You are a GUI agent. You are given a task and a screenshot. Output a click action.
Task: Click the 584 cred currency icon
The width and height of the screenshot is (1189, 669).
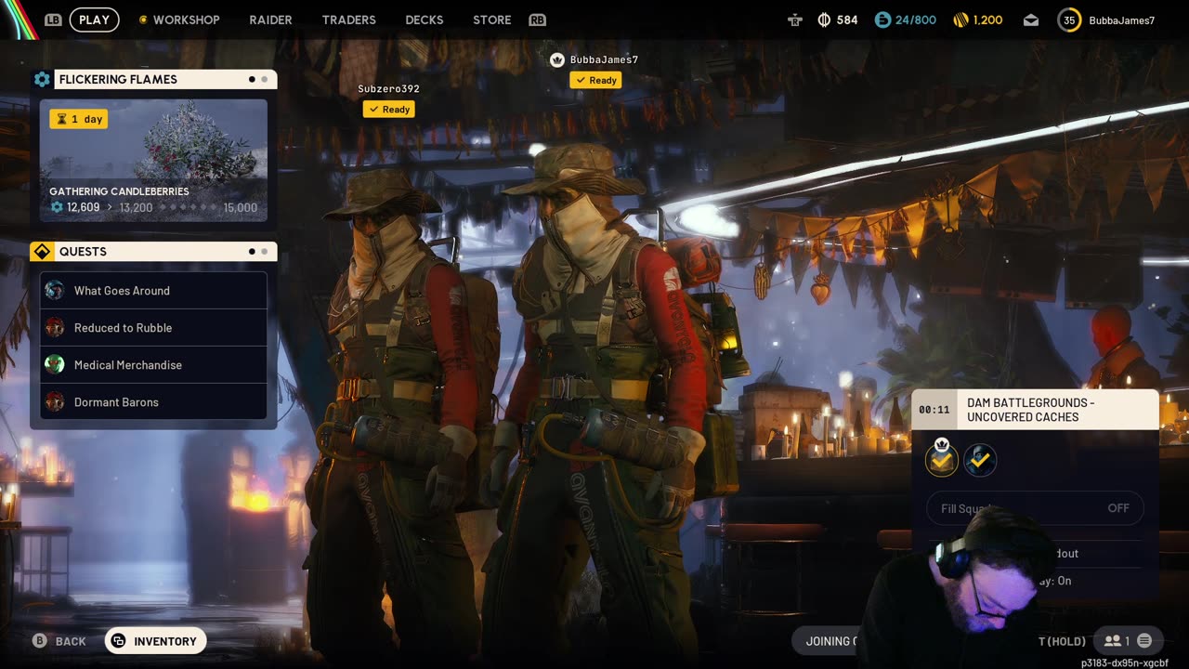(x=824, y=20)
